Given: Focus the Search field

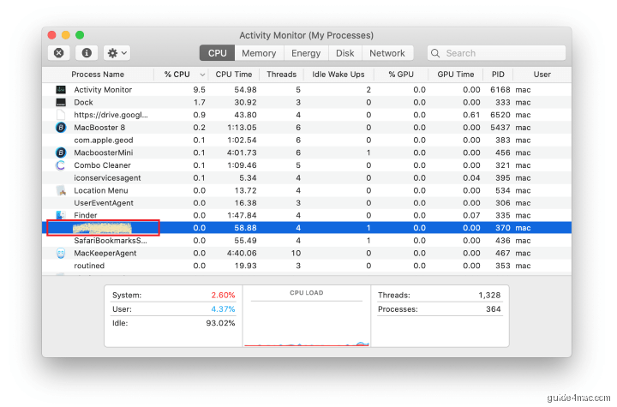Looking at the screenshot, I should pos(496,53).
